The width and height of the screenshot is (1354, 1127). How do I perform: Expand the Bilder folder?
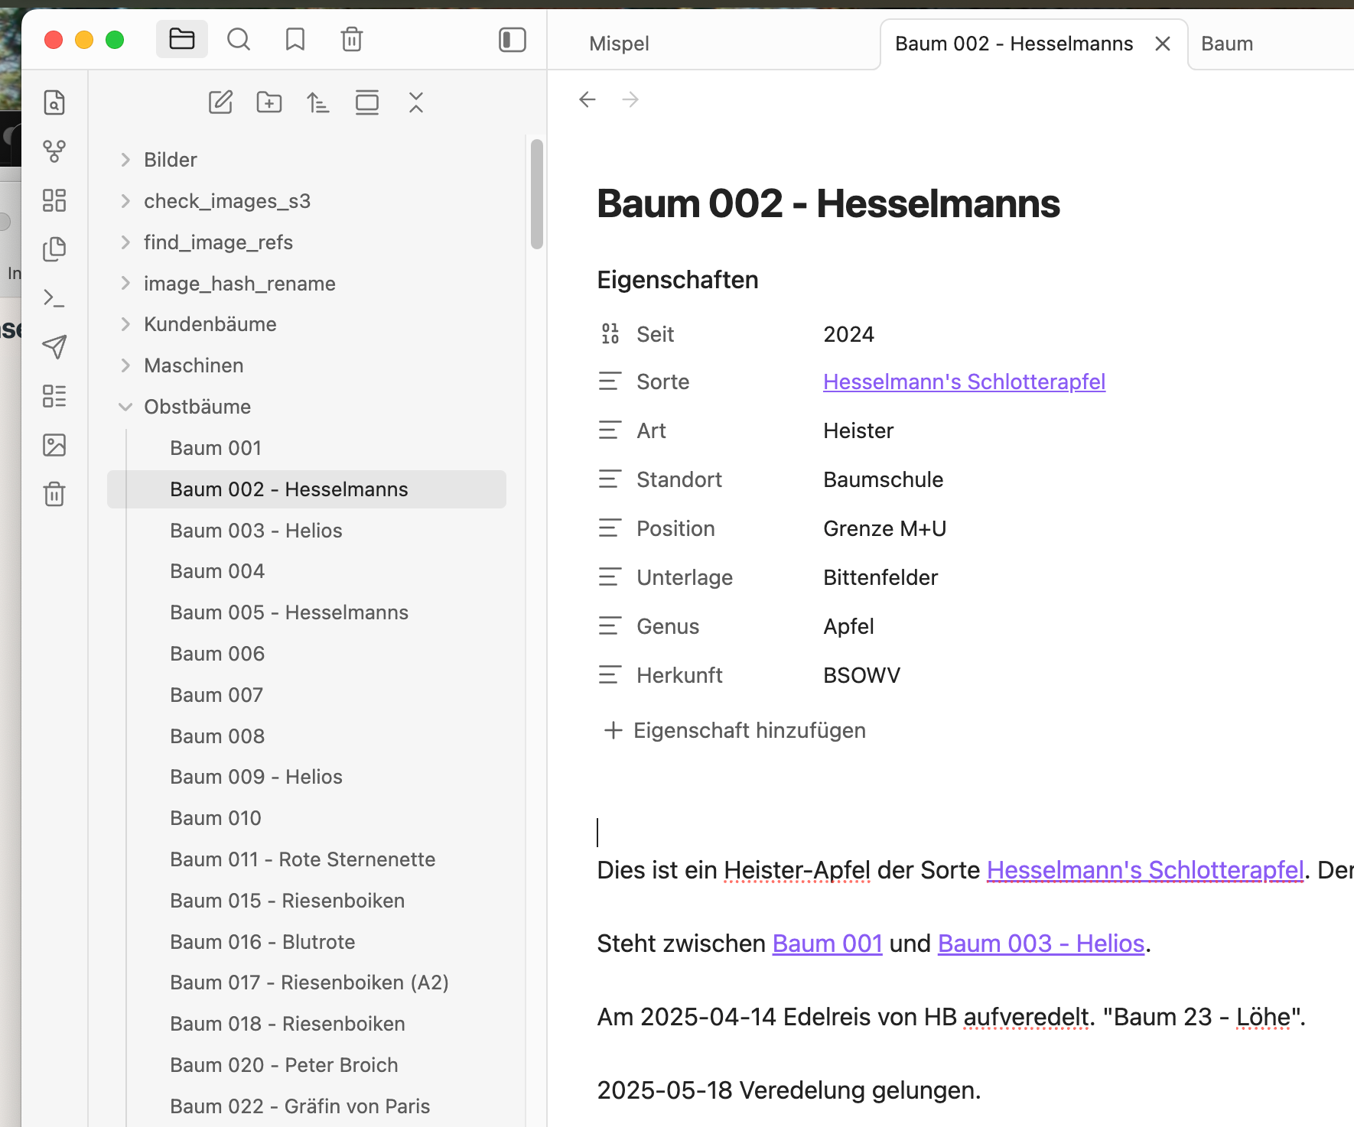point(125,160)
